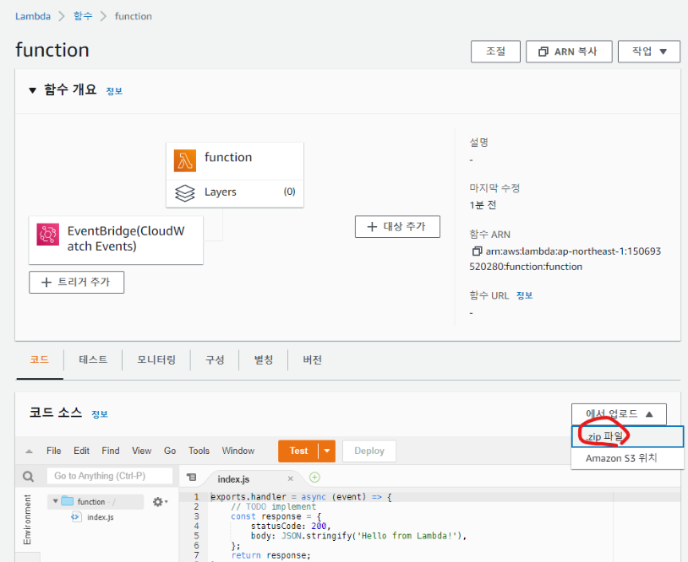Click the search magnifier icon in the editor
Viewport: 688px width, 562px height.
(x=28, y=476)
